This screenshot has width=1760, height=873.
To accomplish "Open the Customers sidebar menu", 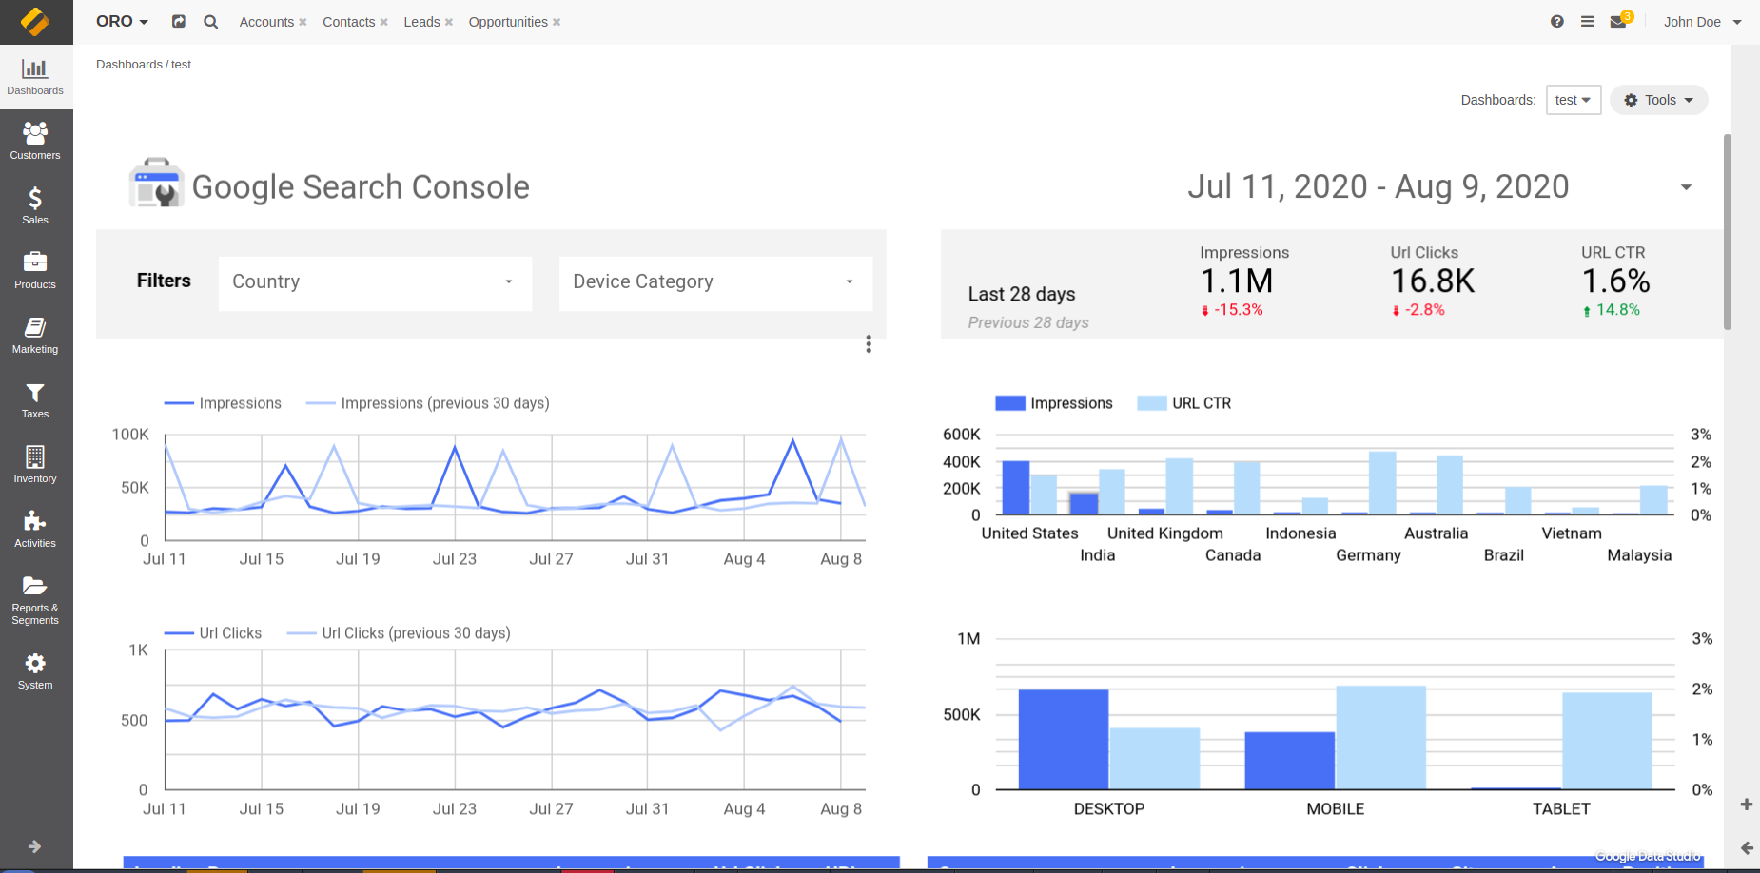I will pos(35,141).
